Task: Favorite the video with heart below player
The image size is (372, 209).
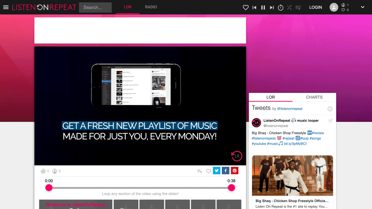Action: tap(208, 171)
